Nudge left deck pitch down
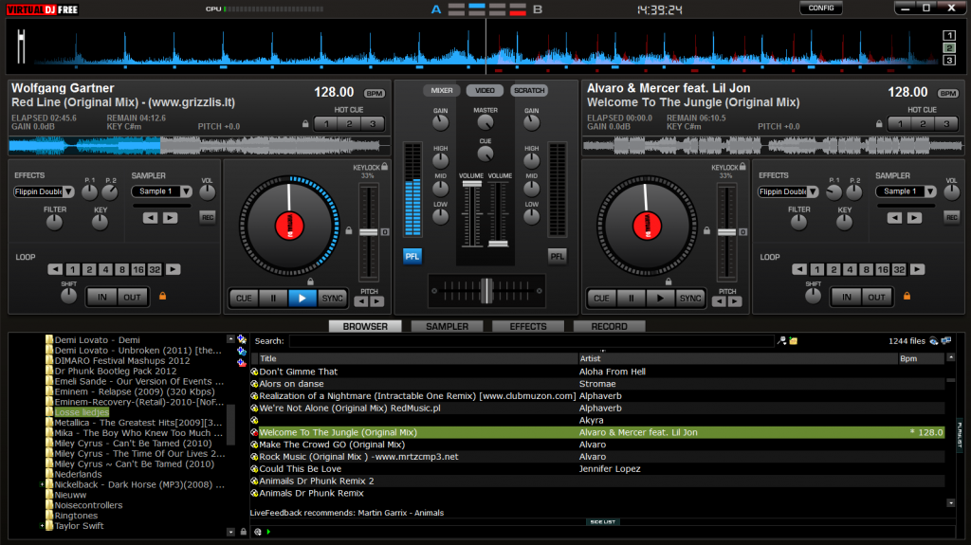971x545 pixels. click(x=361, y=301)
